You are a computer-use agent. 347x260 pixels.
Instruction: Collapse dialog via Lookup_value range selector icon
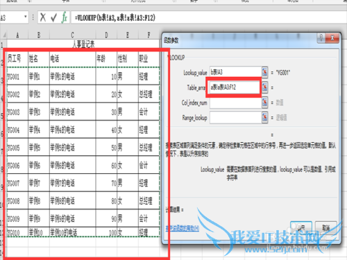(x=265, y=72)
